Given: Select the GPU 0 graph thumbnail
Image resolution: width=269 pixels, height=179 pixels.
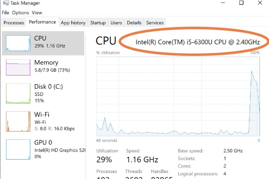Looking at the screenshot, I should 18,149.
